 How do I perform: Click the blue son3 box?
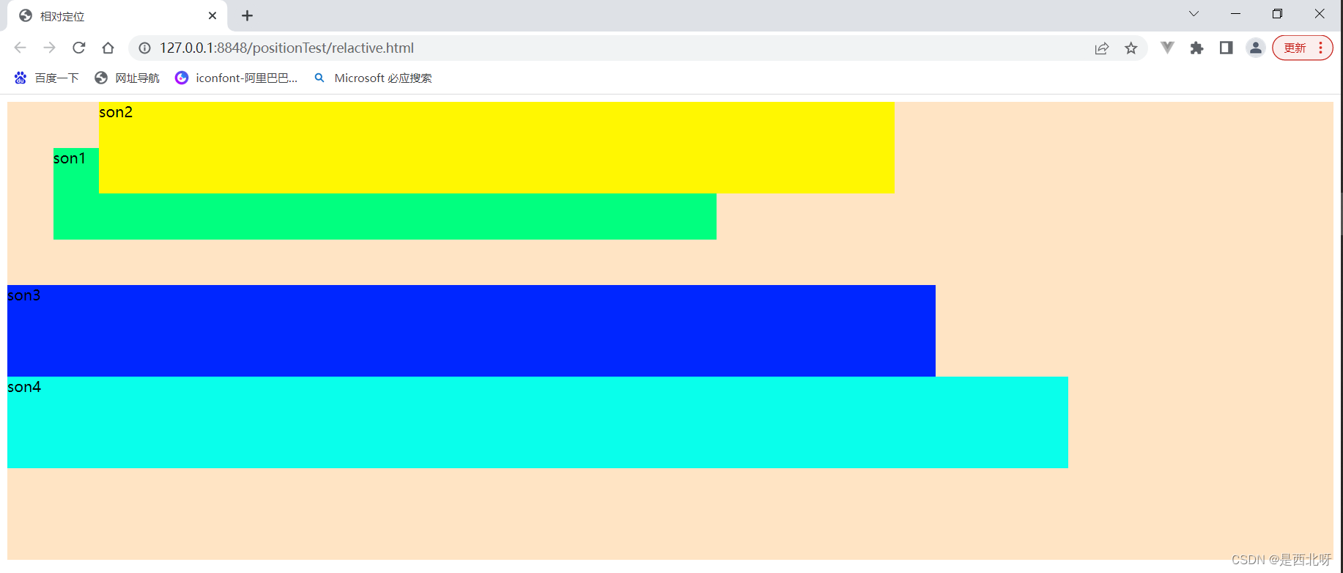471,330
